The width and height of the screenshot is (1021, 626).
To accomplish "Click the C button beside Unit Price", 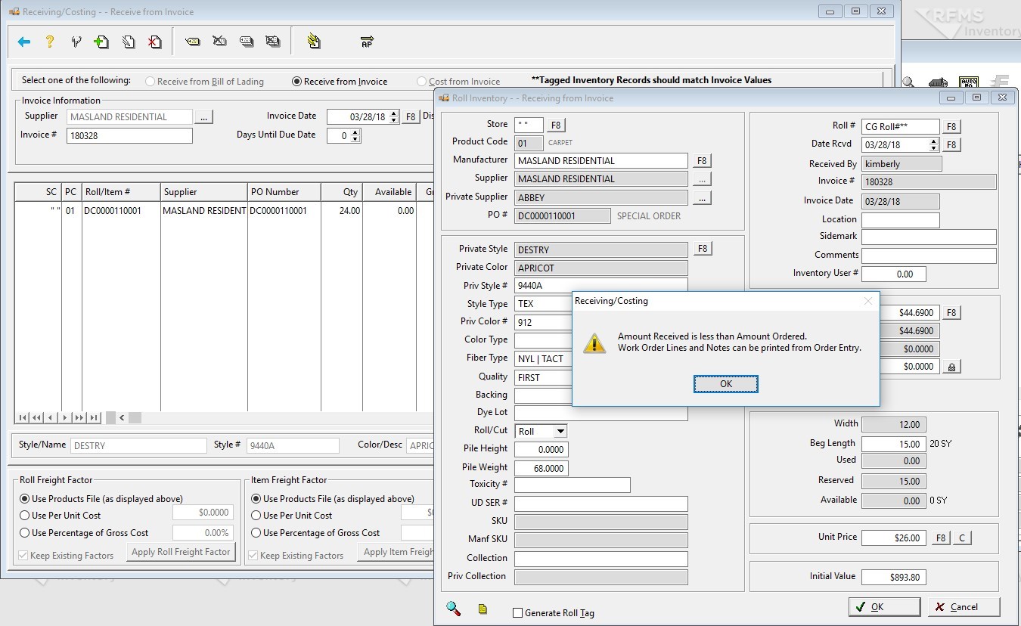I will (x=962, y=538).
